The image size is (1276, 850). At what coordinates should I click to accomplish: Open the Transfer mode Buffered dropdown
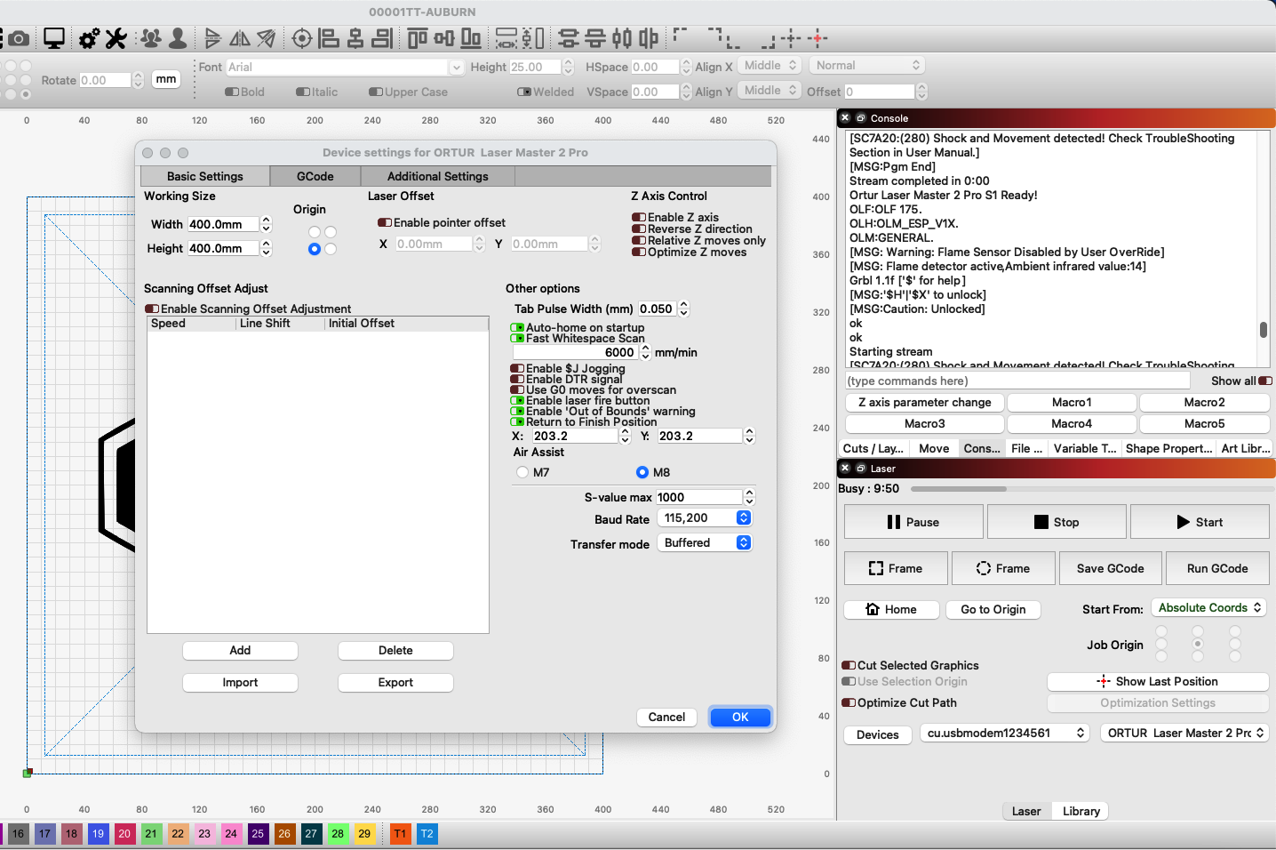[705, 542]
